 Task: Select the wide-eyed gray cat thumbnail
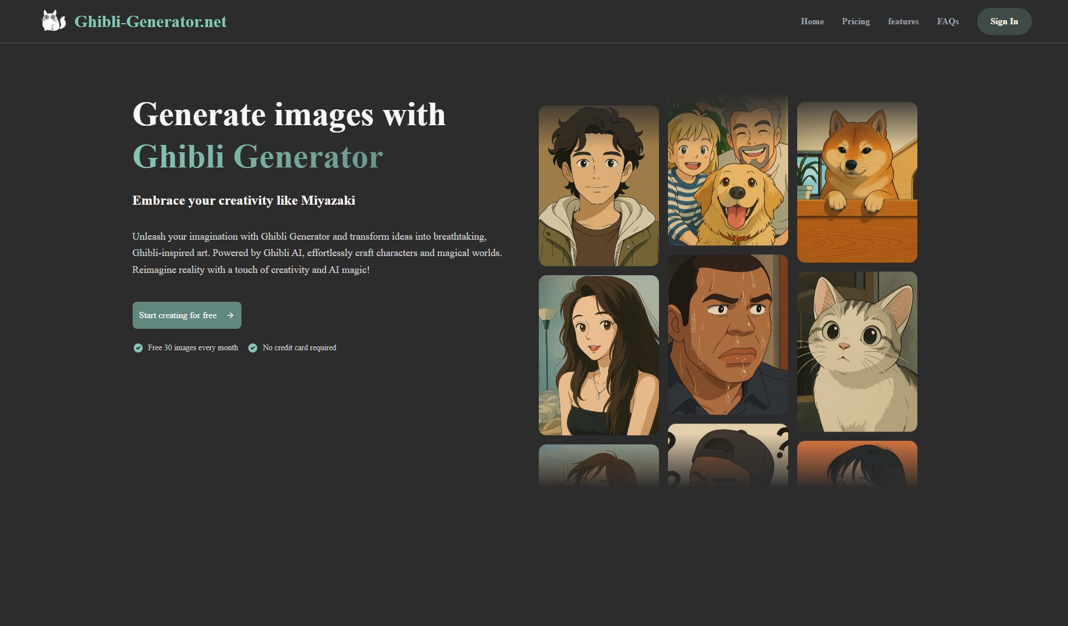coord(857,351)
